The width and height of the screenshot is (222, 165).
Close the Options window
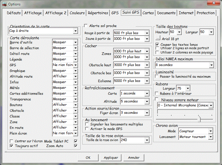click(x=214, y=3)
